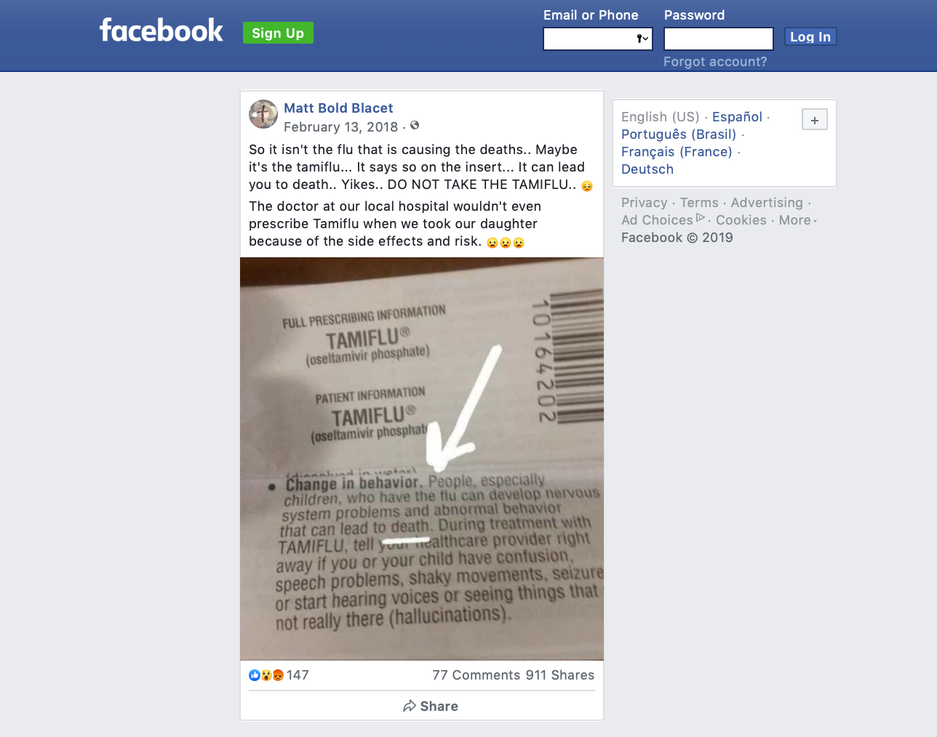The image size is (937, 737).
Task: Click the Share arrow icon
Action: pyautogui.click(x=410, y=706)
